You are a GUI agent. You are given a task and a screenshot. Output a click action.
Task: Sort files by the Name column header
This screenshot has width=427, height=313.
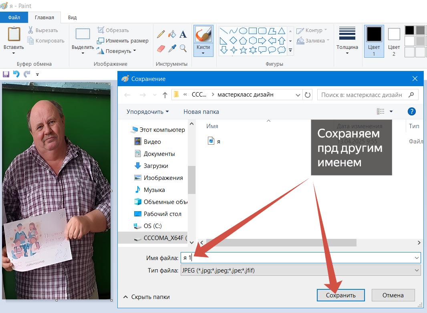[x=212, y=126]
